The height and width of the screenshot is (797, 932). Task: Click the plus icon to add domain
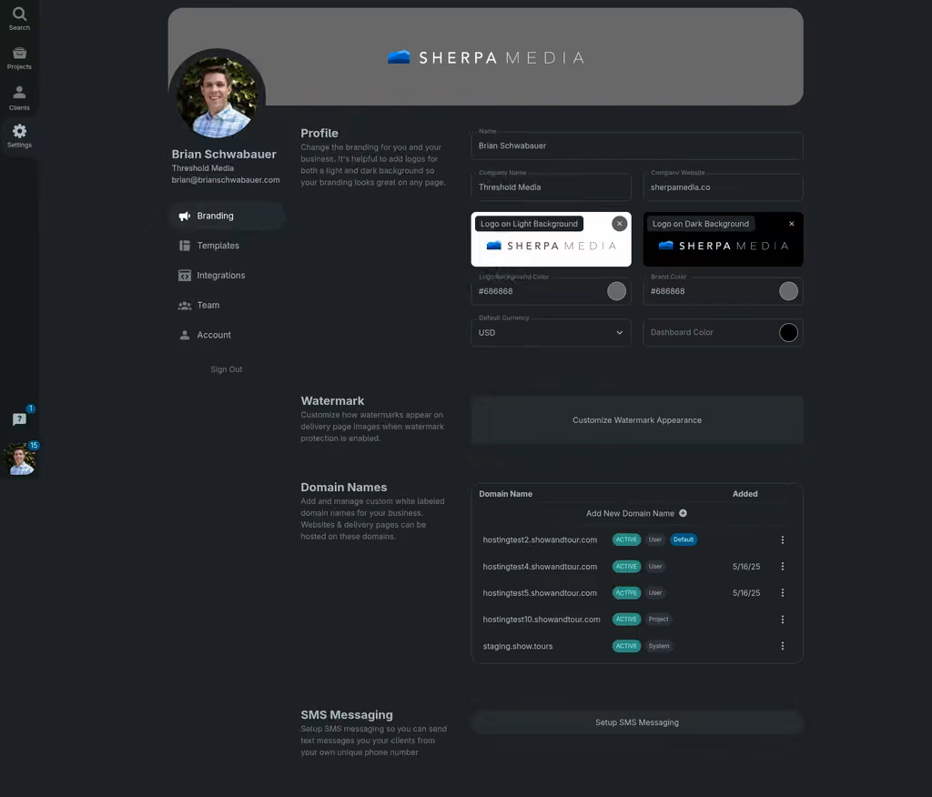[x=683, y=513]
